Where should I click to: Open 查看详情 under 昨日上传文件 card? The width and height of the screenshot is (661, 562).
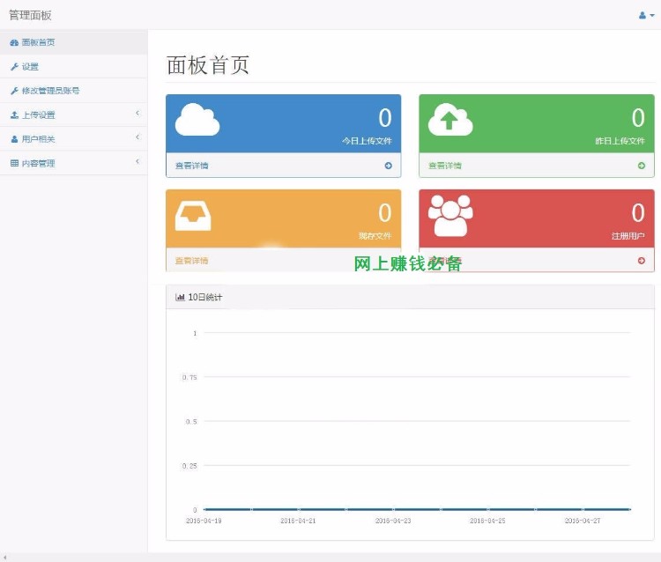pyautogui.click(x=445, y=166)
